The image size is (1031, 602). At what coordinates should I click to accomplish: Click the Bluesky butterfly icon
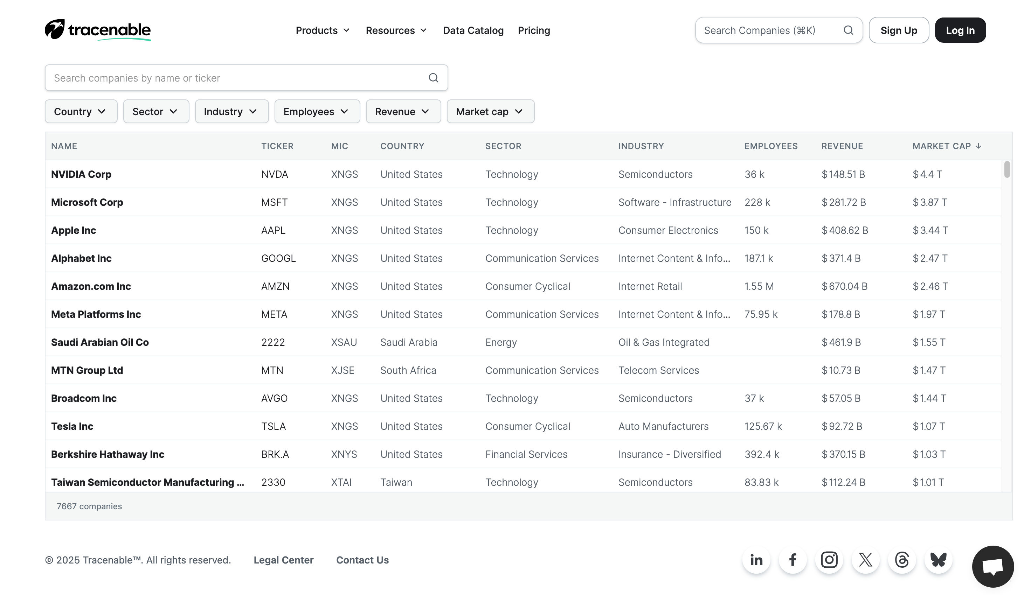pyautogui.click(x=938, y=559)
